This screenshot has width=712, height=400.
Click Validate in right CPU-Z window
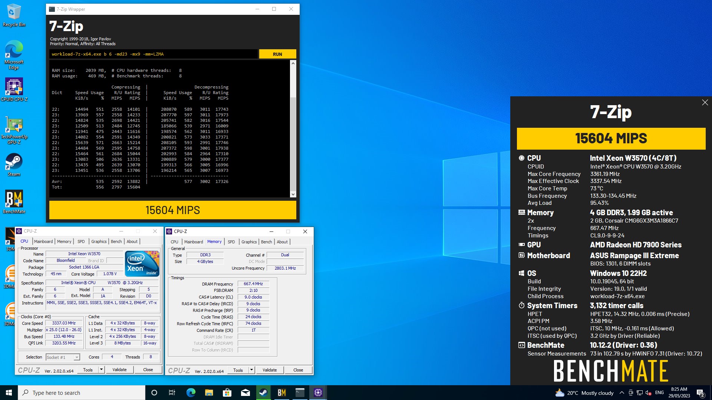tap(270, 370)
